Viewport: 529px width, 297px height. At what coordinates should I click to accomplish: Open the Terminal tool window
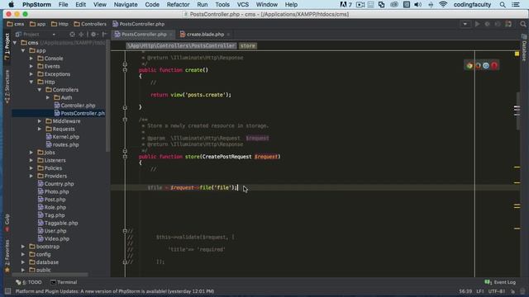[64, 282]
